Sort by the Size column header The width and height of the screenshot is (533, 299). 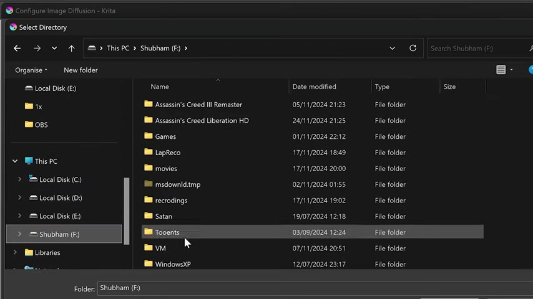tap(449, 87)
